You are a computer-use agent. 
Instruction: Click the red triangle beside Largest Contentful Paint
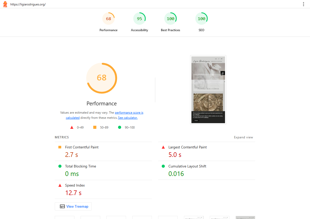tap(163, 147)
